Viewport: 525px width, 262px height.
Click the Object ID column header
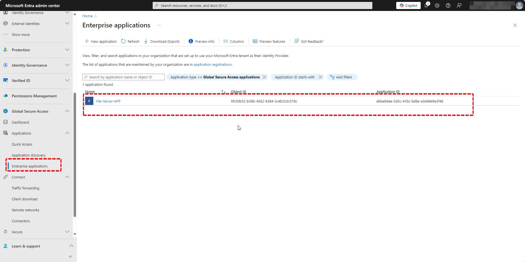(x=238, y=92)
